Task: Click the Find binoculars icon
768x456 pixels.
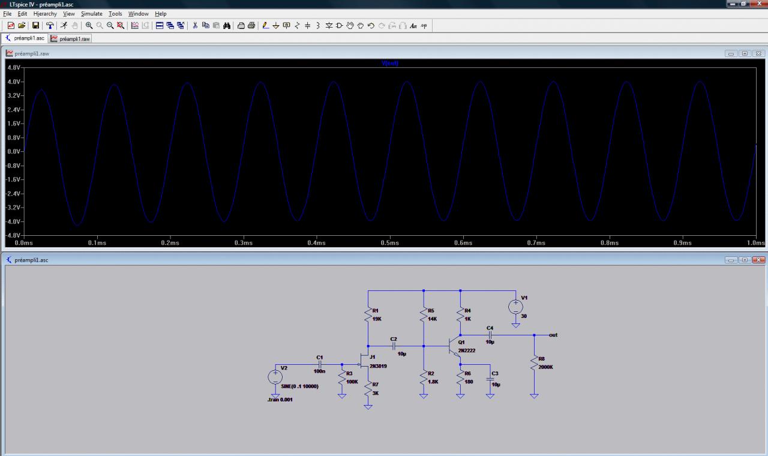Action: pyautogui.click(x=227, y=25)
